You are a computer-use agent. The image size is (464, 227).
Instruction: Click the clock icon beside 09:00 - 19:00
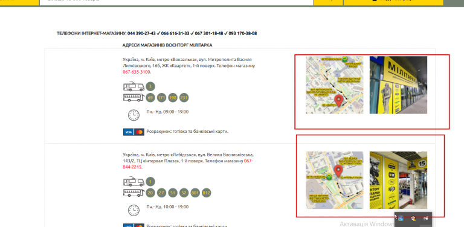click(x=134, y=115)
